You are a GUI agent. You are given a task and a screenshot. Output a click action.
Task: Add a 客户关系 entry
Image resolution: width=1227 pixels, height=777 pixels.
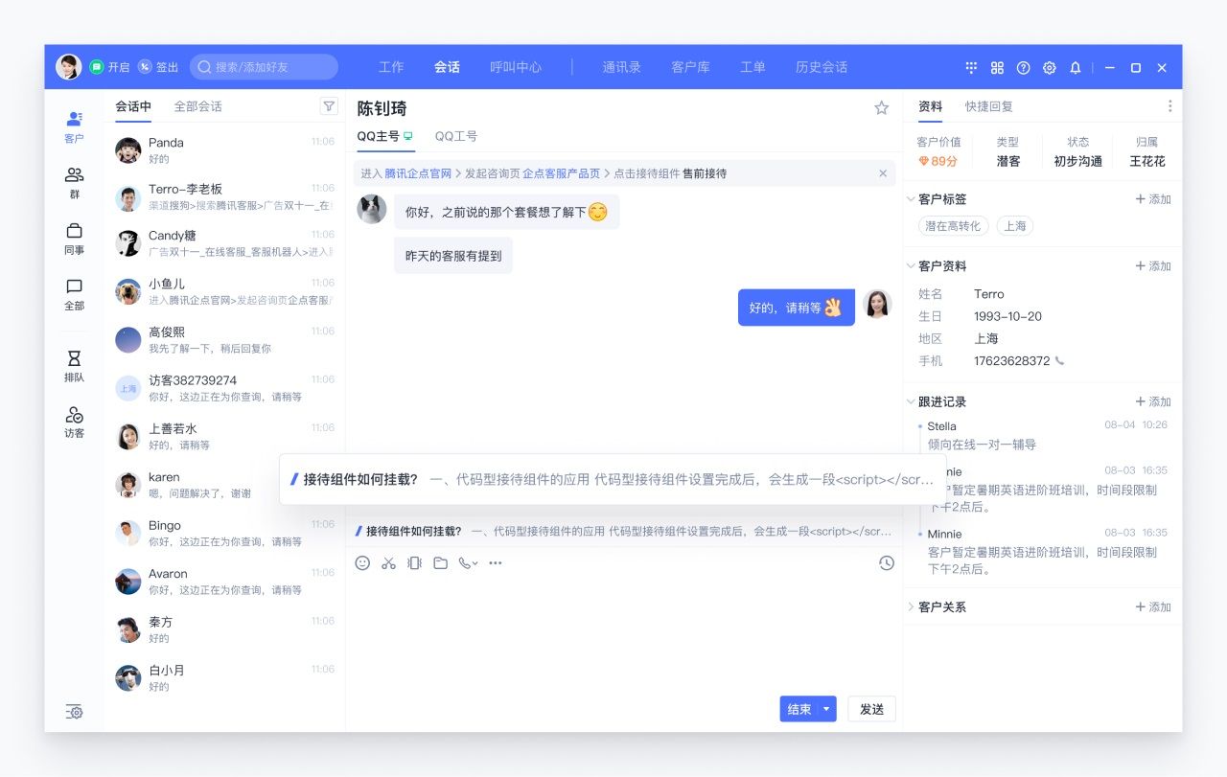[1153, 607]
